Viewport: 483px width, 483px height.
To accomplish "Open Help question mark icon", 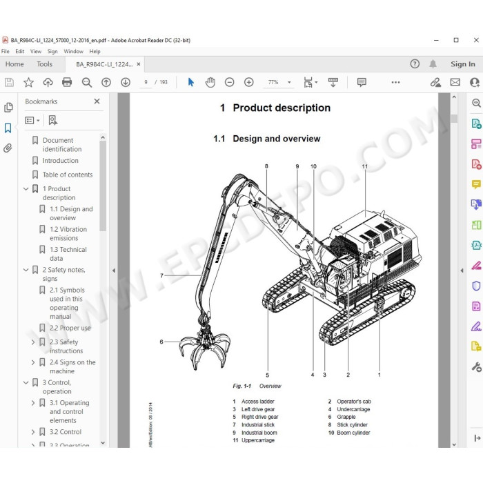I will pos(415,64).
